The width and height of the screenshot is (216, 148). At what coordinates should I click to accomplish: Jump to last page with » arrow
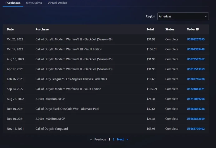pyautogui.click(x=127, y=140)
